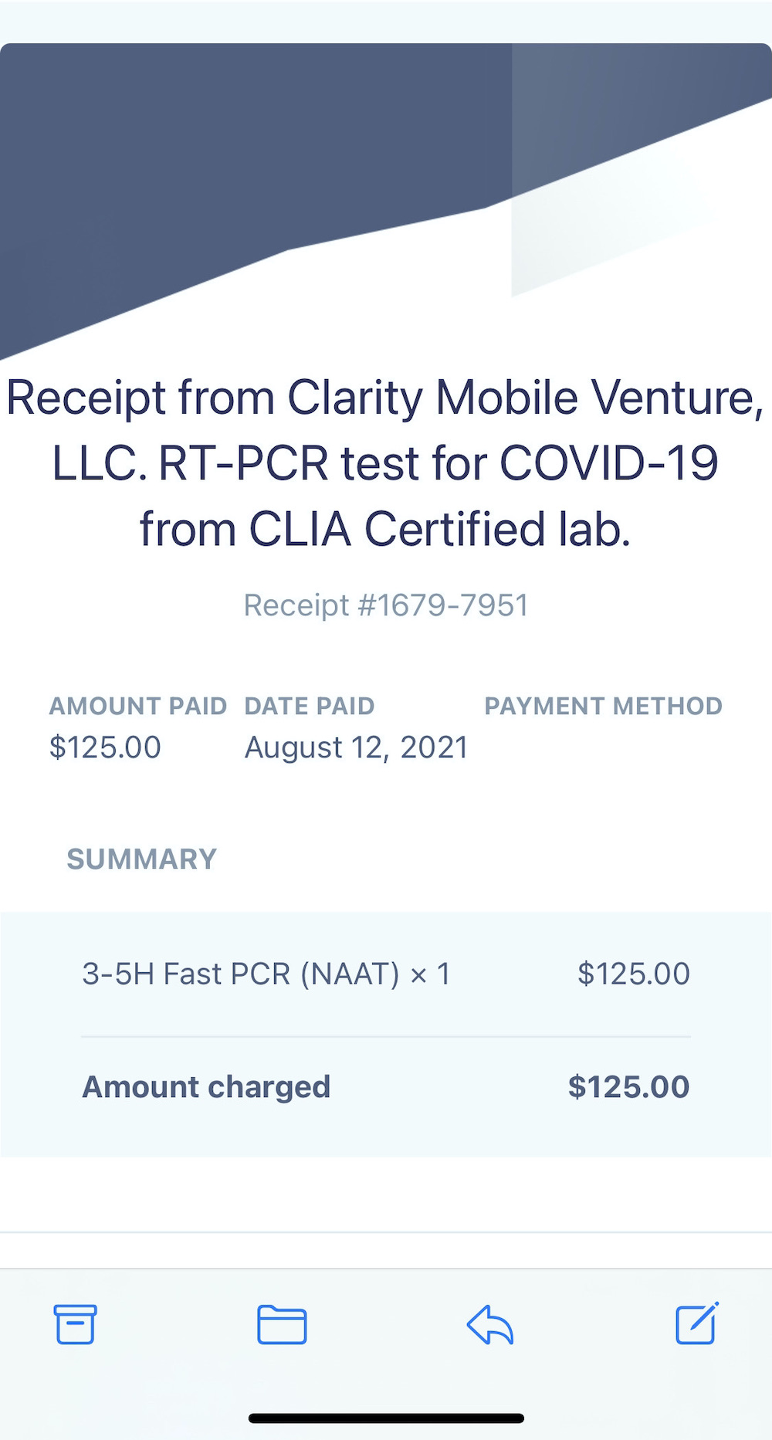Screen dimensions: 772x1440
Task: Select the Receipt #1679-7951 text
Action: pyautogui.click(x=386, y=605)
